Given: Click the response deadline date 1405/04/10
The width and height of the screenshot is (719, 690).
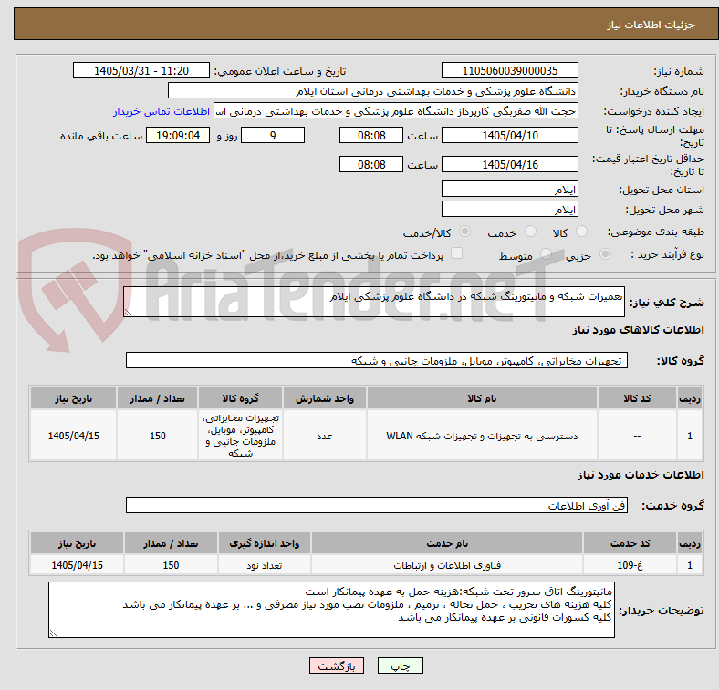Looking at the screenshot, I should point(509,135).
